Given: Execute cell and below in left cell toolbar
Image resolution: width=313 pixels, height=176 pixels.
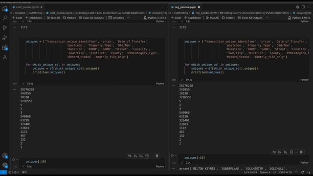Looking at the screenshot, I should (141, 156).
